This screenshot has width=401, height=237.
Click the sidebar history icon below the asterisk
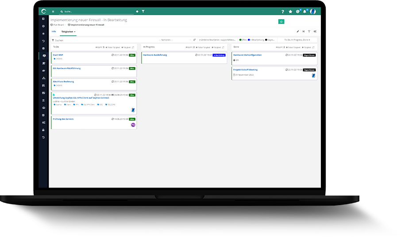(43, 41)
